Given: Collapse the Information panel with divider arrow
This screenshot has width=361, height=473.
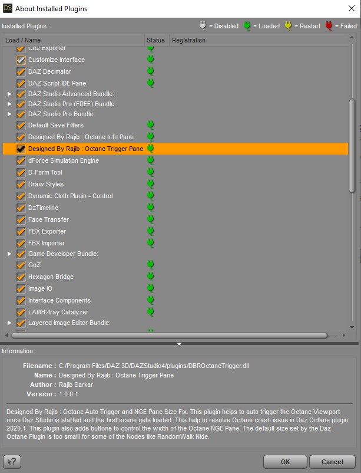Looking at the screenshot, I should (179, 344).
